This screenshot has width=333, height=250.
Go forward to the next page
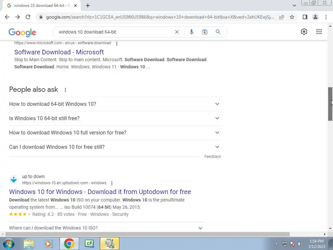[x=18, y=17]
